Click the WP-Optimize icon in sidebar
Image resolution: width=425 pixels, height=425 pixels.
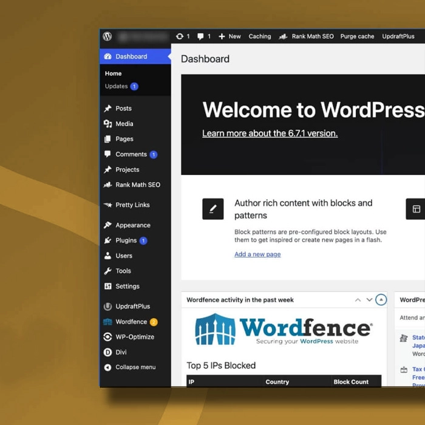tap(107, 337)
